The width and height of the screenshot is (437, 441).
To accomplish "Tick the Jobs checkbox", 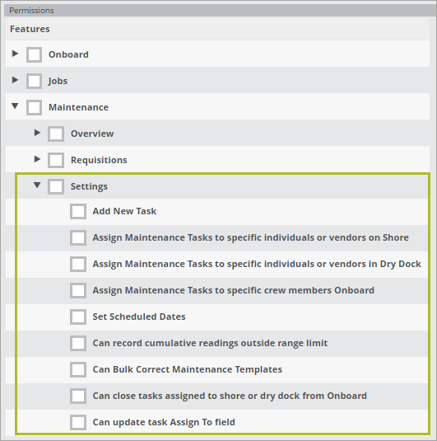I will coord(34,81).
